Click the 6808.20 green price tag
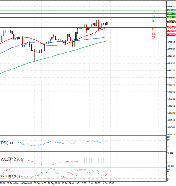 tap(171, 18)
